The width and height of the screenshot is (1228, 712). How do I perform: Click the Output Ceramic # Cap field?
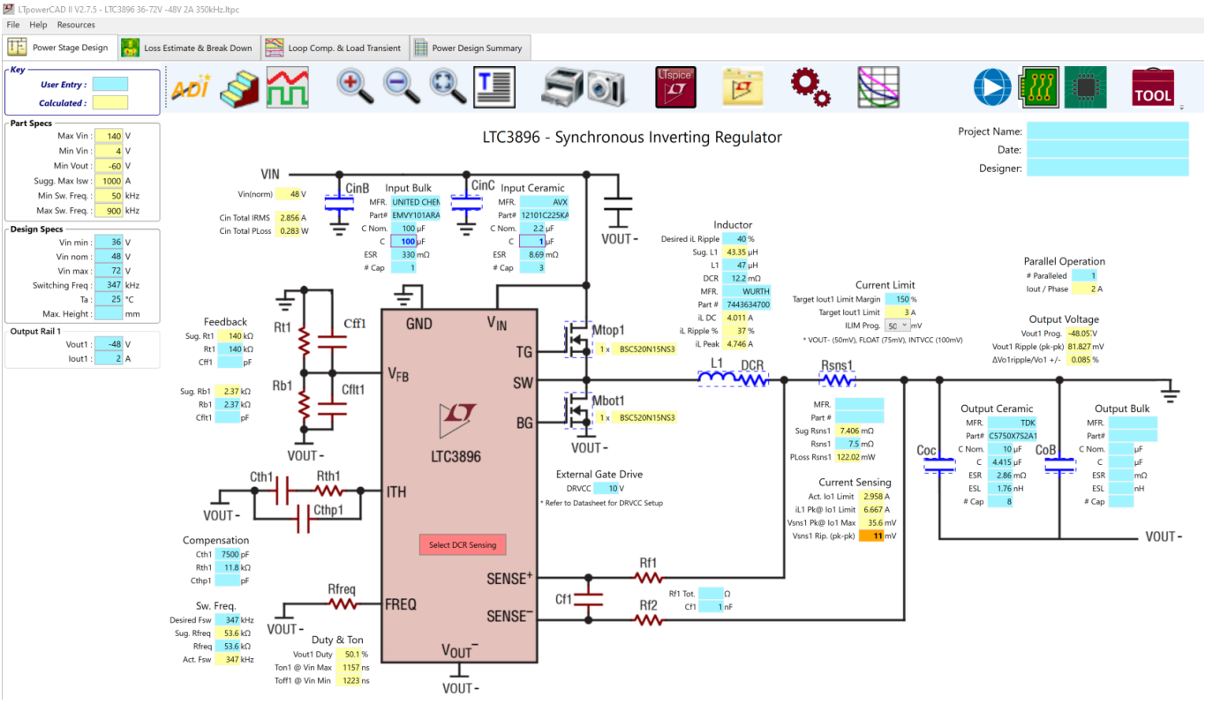[999, 501]
